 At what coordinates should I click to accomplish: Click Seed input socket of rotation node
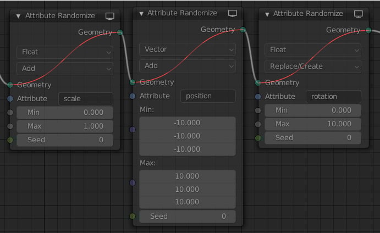pos(258,138)
